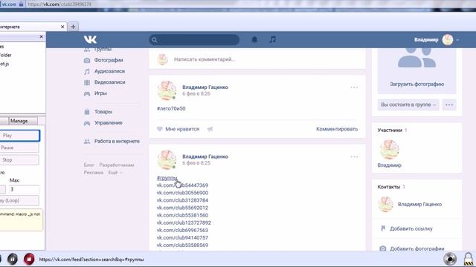The width and height of the screenshot is (476, 267).
Task: Click the Видеозаписи film icon
Action: tap(87, 82)
